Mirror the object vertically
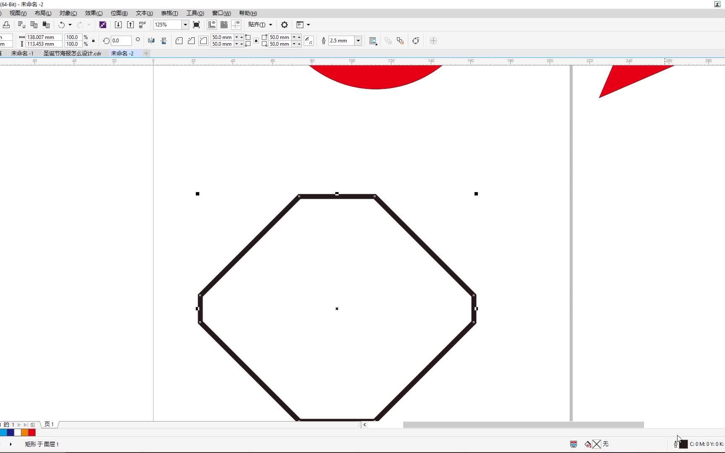 coord(164,41)
